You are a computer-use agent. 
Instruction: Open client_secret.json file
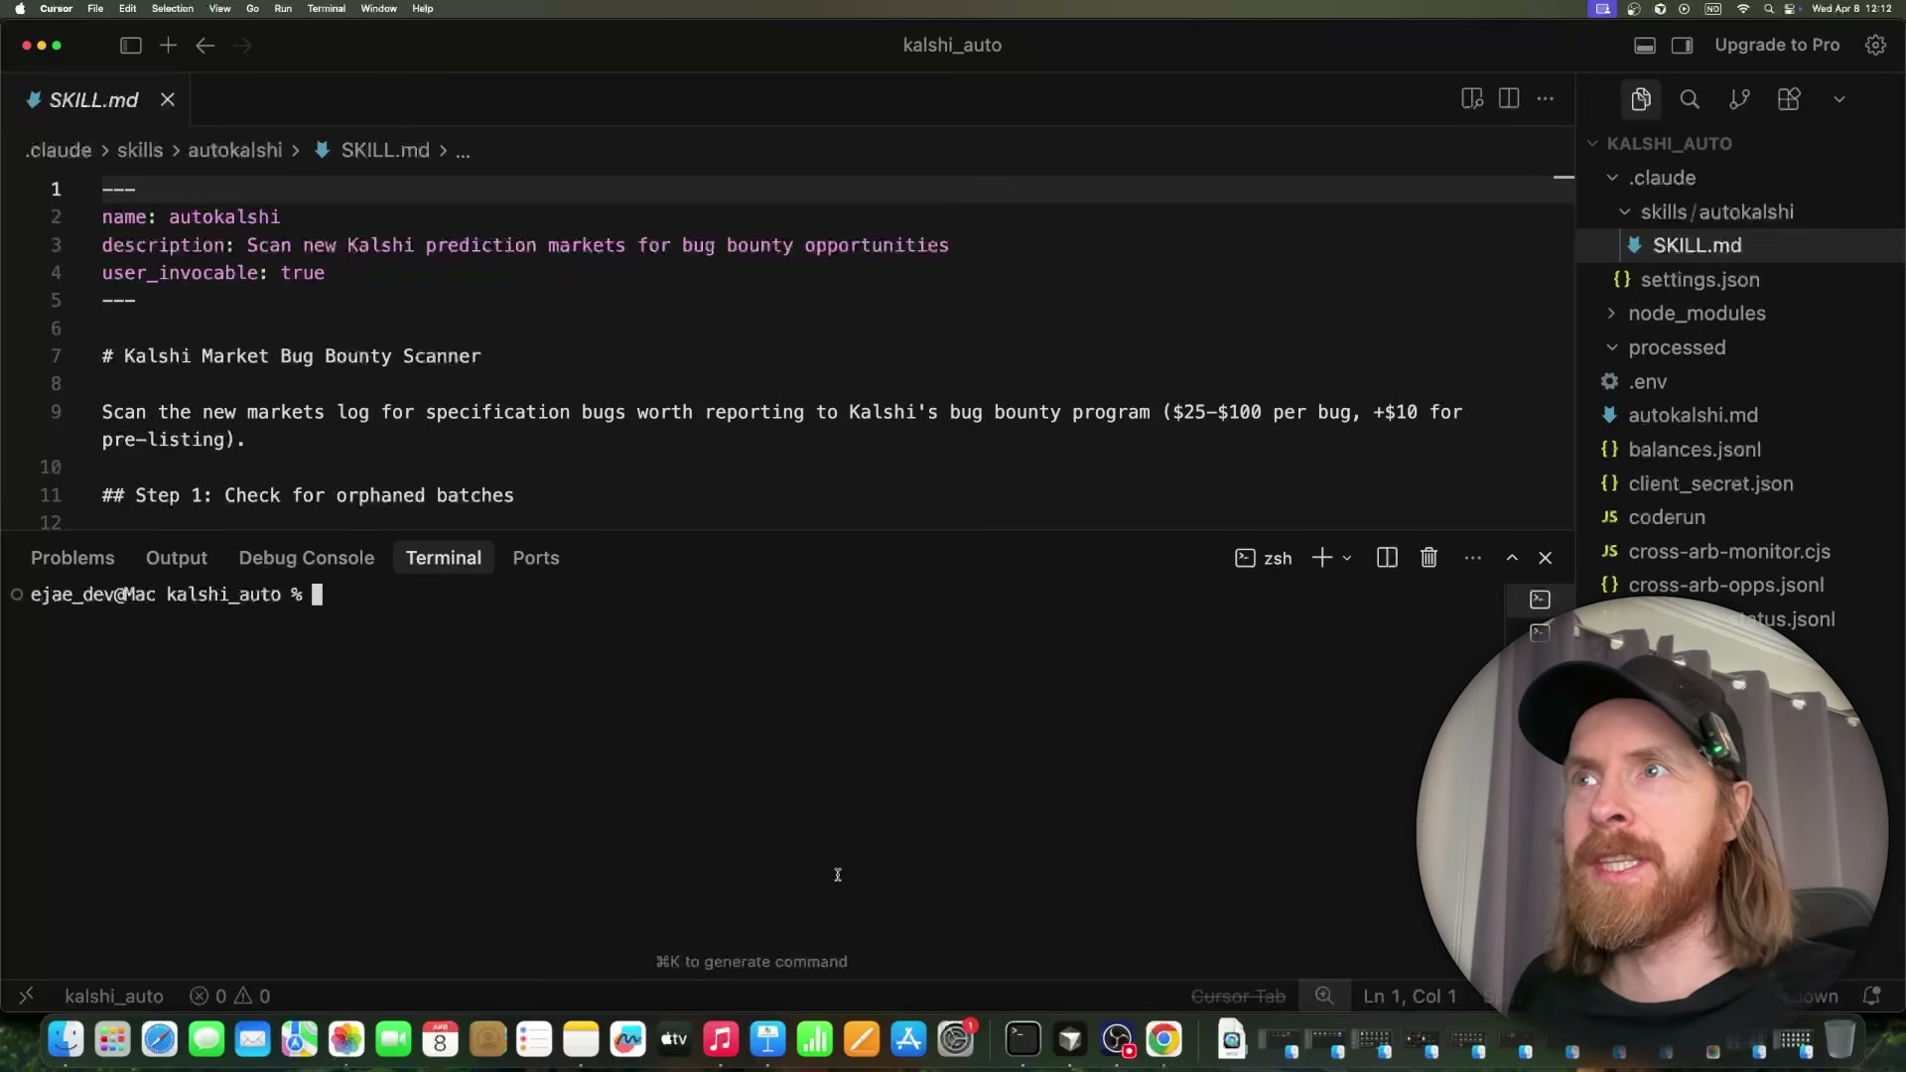click(x=1710, y=483)
